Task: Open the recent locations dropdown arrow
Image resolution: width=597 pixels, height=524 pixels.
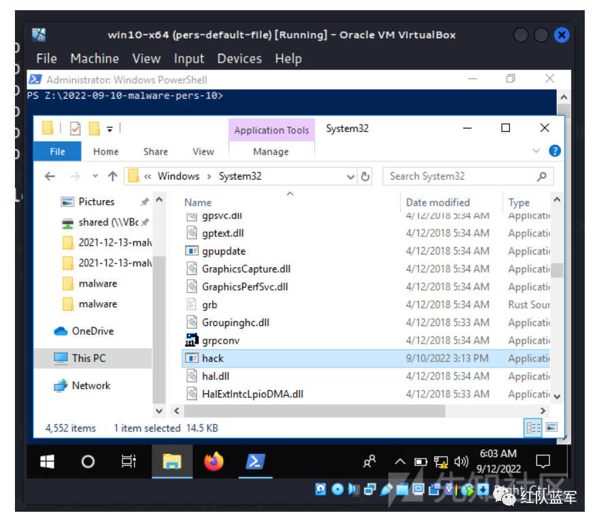Action: point(95,176)
